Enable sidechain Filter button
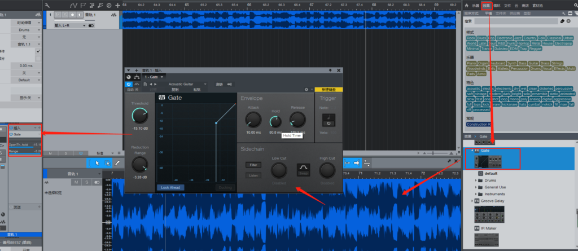Screen dimensions: 578x251 pyautogui.click(x=253, y=165)
